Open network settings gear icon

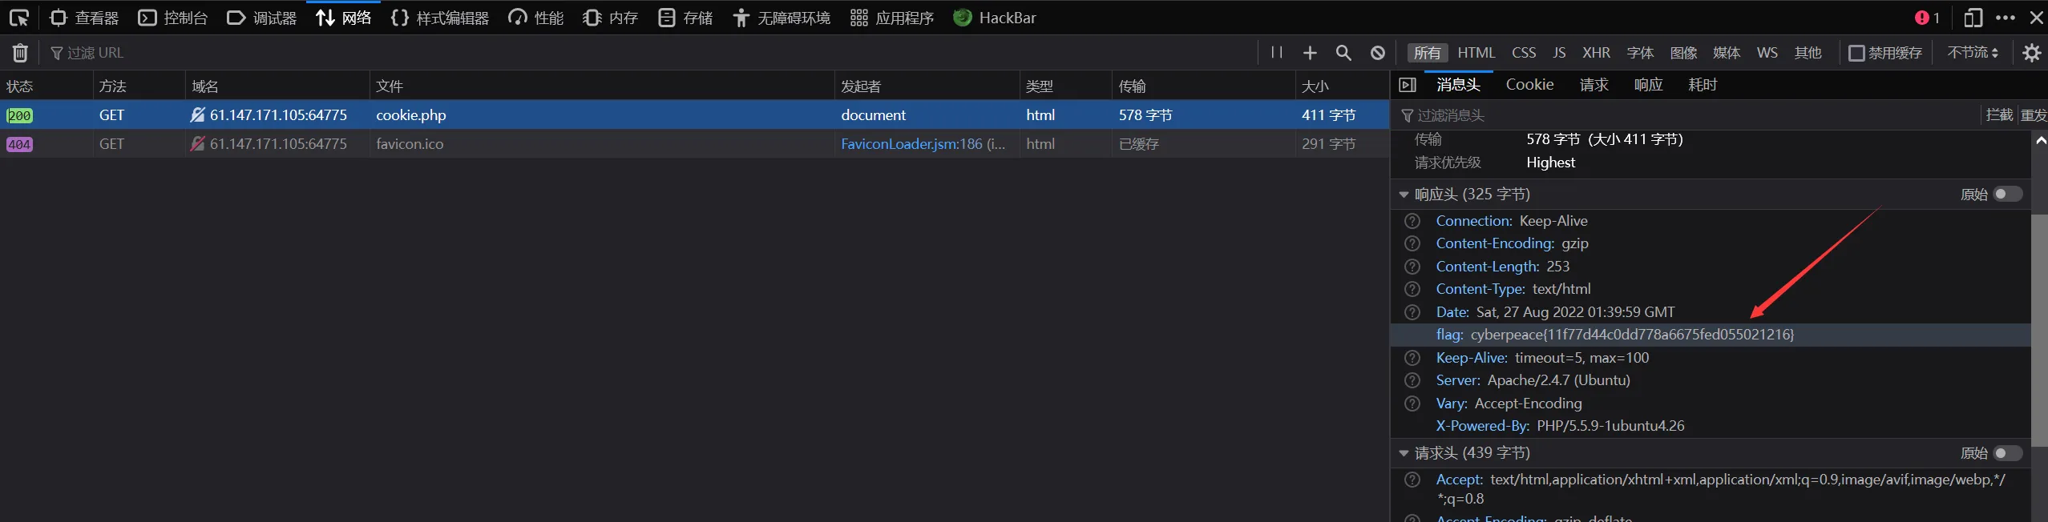tap(2031, 53)
